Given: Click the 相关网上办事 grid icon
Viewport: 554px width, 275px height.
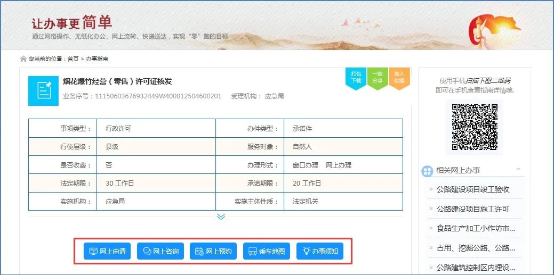Looking at the screenshot, I should click(x=427, y=171).
